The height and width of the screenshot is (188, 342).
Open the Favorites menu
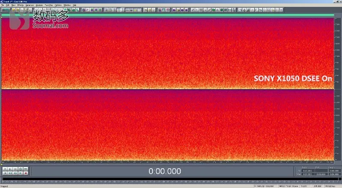click(x=48, y=5)
